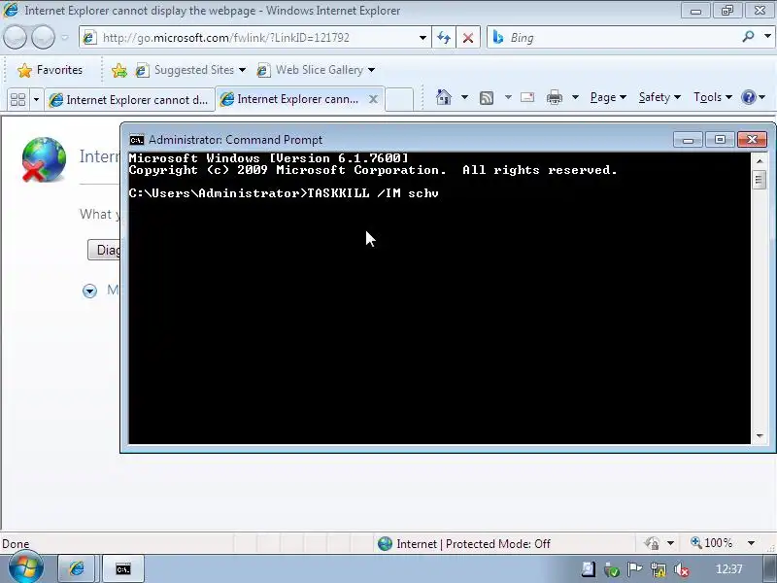Image resolution: width=777 pixels, height=583 pixels.
Task: Click Command Prompt scrollbar up arrow
Action: 760,160
